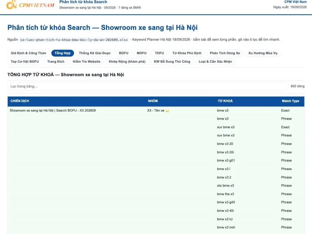Viewport: 312px width, 234px height.
Task: Click the Phrase match type for bmw x3 g01
Action: pyautogui.click(x=286, y=160)
